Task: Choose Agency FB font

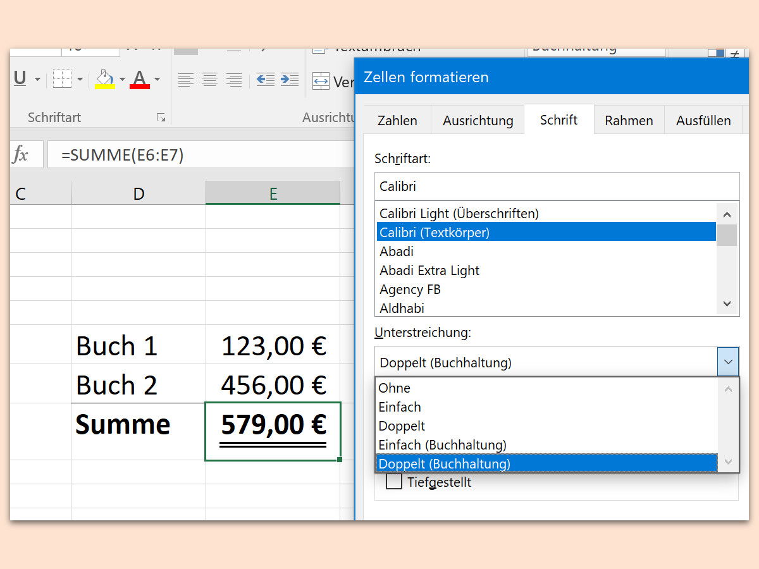Action: pos(546,289)
